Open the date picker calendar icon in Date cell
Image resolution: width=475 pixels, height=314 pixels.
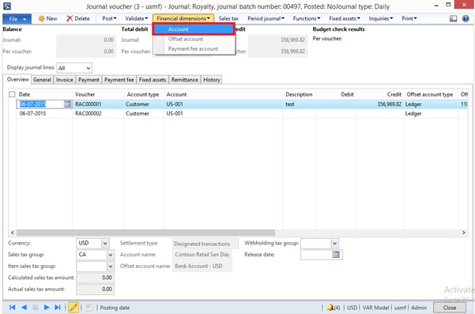point(67,104)
